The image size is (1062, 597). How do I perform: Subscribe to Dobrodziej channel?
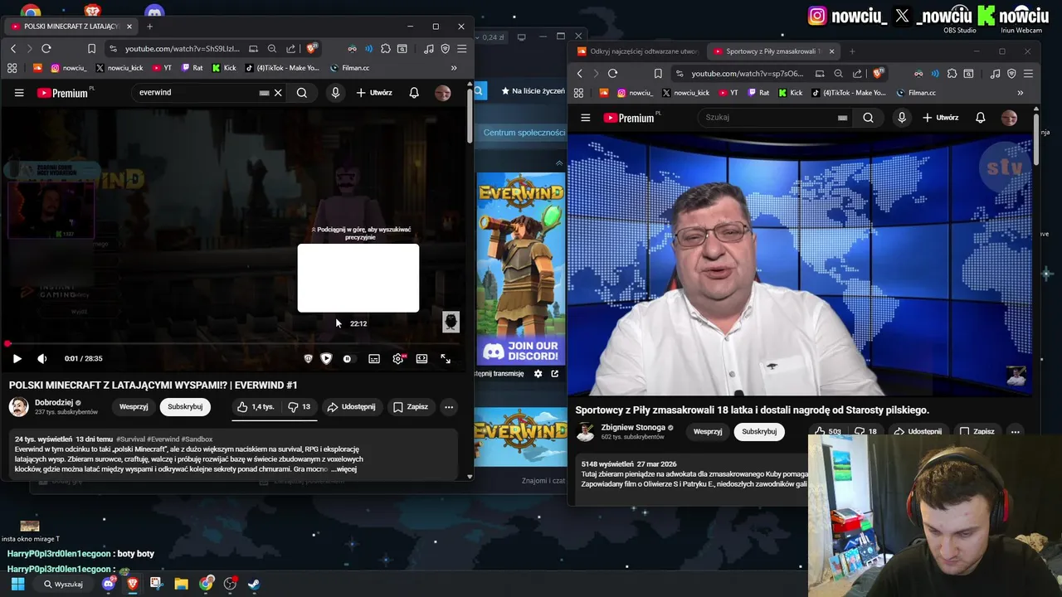pyautogui.click(x=185, y=407)
